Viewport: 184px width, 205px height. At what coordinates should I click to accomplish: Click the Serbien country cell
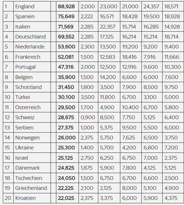click(32, 128)
